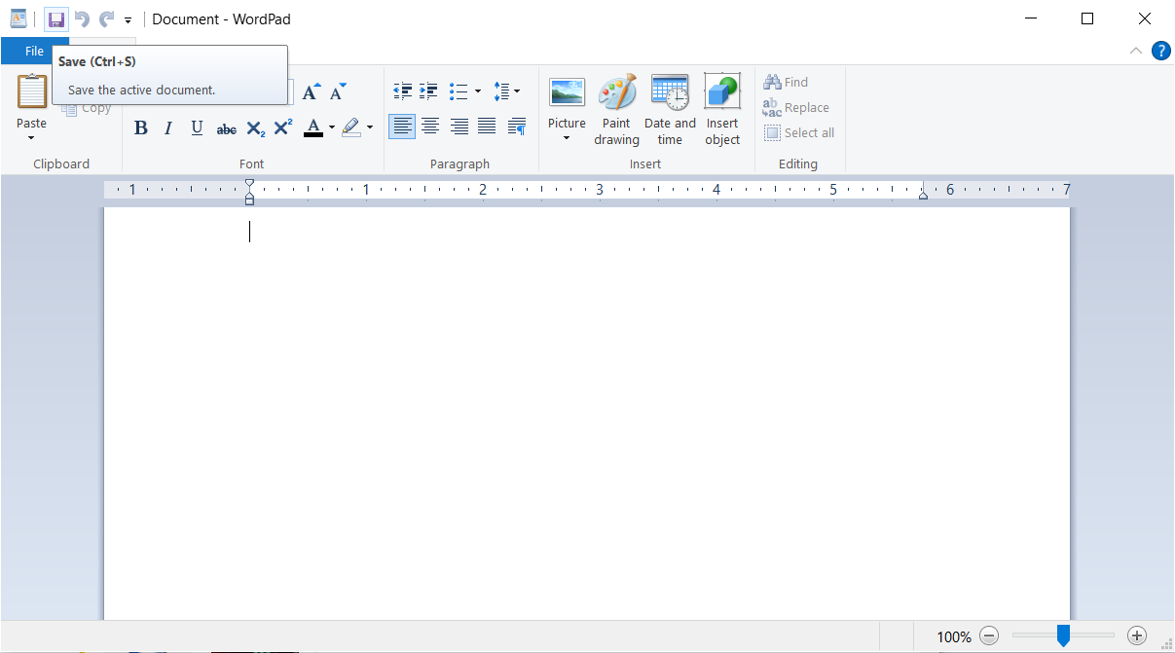Insert Date and time
The width and height of the screenshot is (1175, 653).
pyautogui.click(x=670, y=110)
